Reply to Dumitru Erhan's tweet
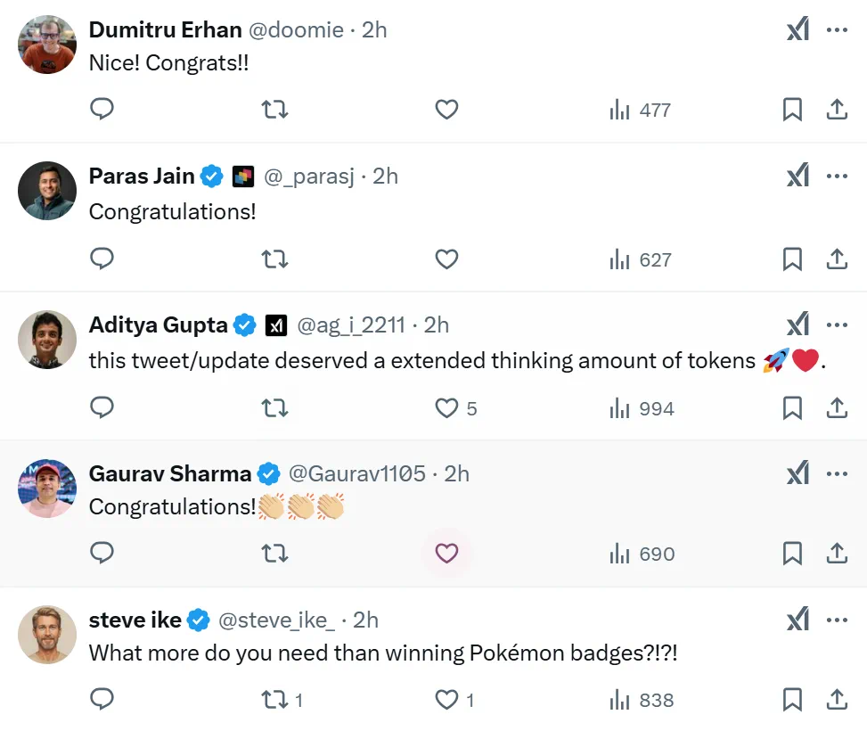 pos(102,110)
